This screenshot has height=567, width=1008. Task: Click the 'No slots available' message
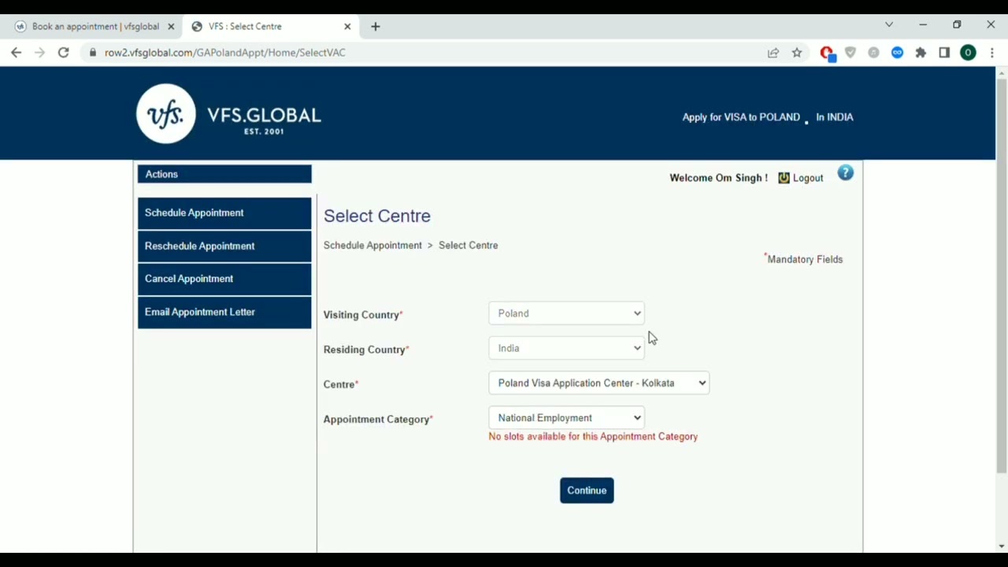[593, 436]
